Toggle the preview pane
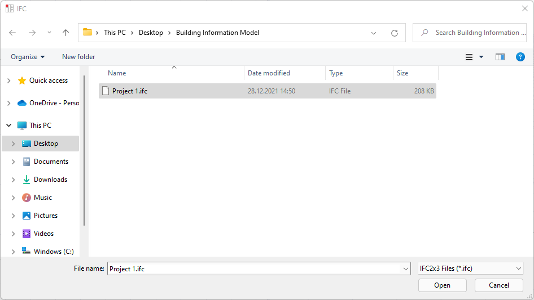534x300 pixels. (x=500, y=57)
